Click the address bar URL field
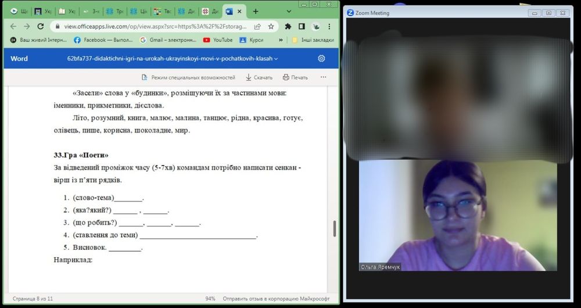Image resolution: width=581 pixels, height=308 pixels. pos(155,27)
